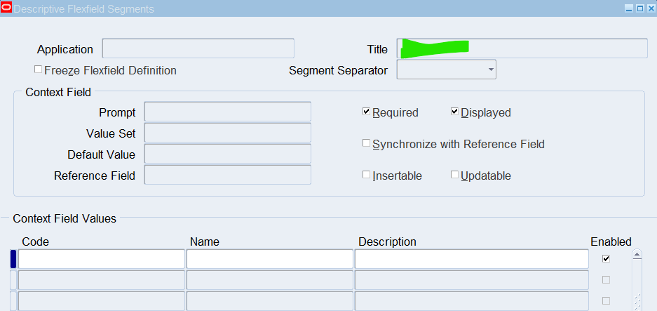
Task: Click the scroll up arrow beside Enabled column
Action: 637,256
